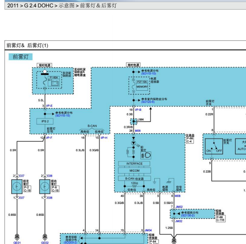This screenshot has height=244, width=246.
Task: Click the MICOM block in instrument cluster
Action: (134, 170)
